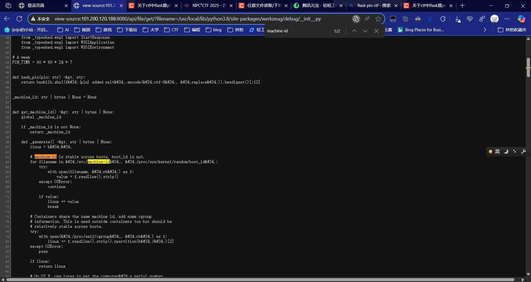The image size is (531, 282).
Task: Open Browser essentials heart icon
Action: tap(470, 19)
